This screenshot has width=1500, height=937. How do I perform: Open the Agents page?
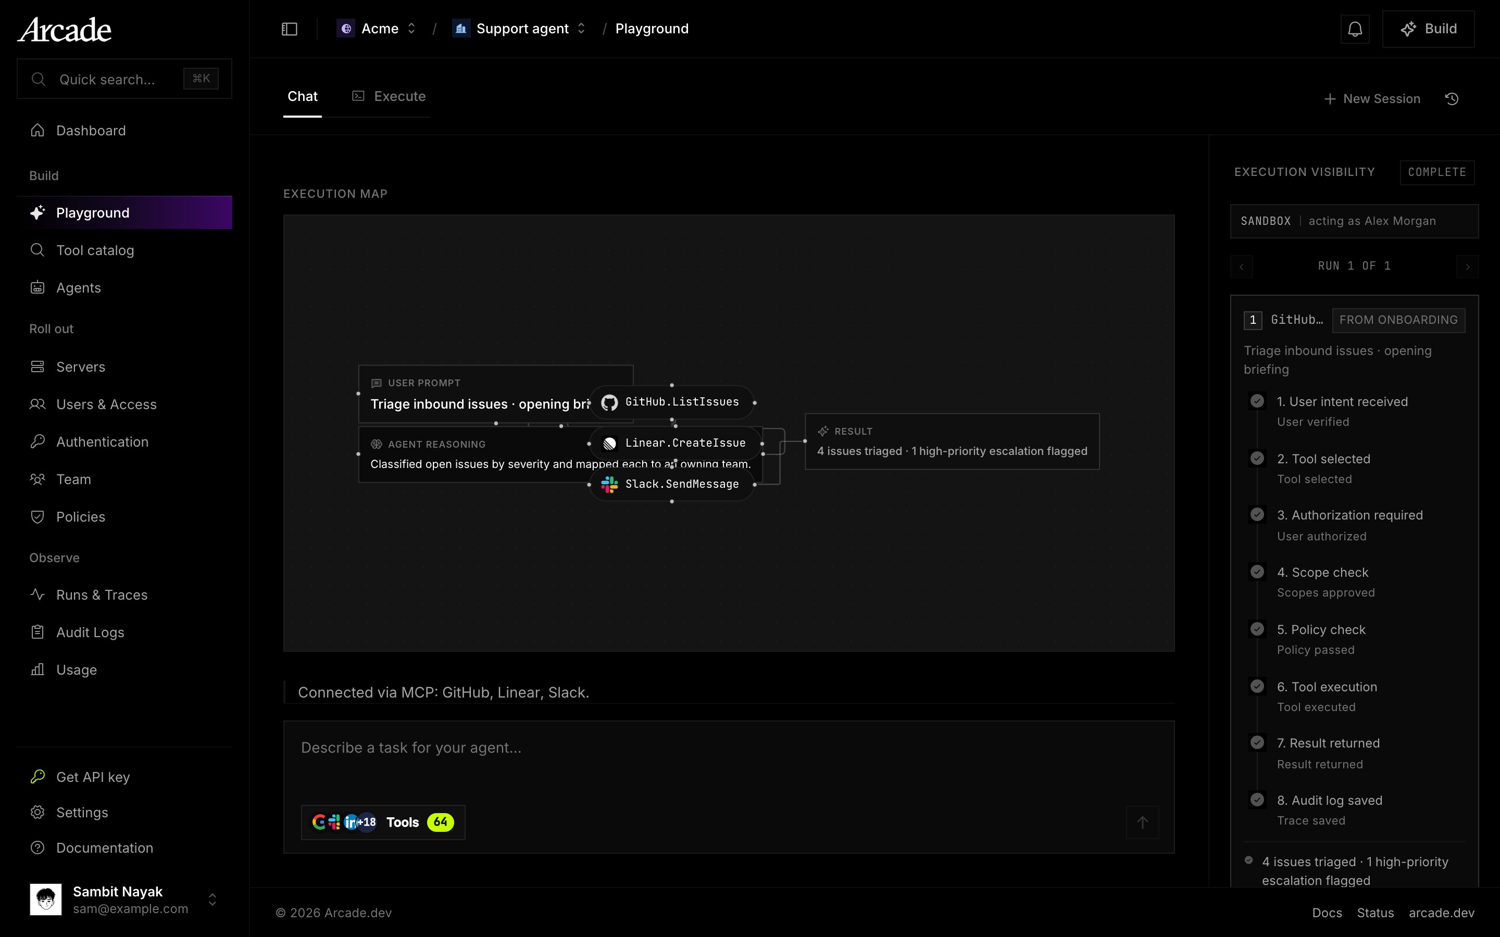(x=124, y=287)
